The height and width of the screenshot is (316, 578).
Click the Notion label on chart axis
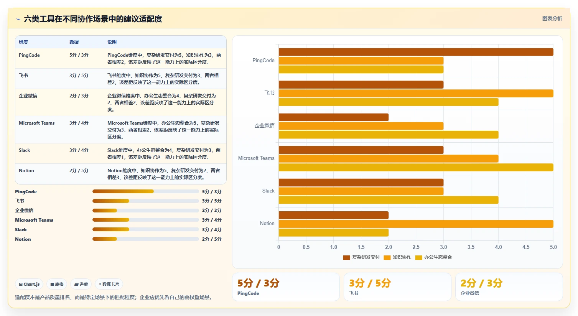[x=267, y=224]
